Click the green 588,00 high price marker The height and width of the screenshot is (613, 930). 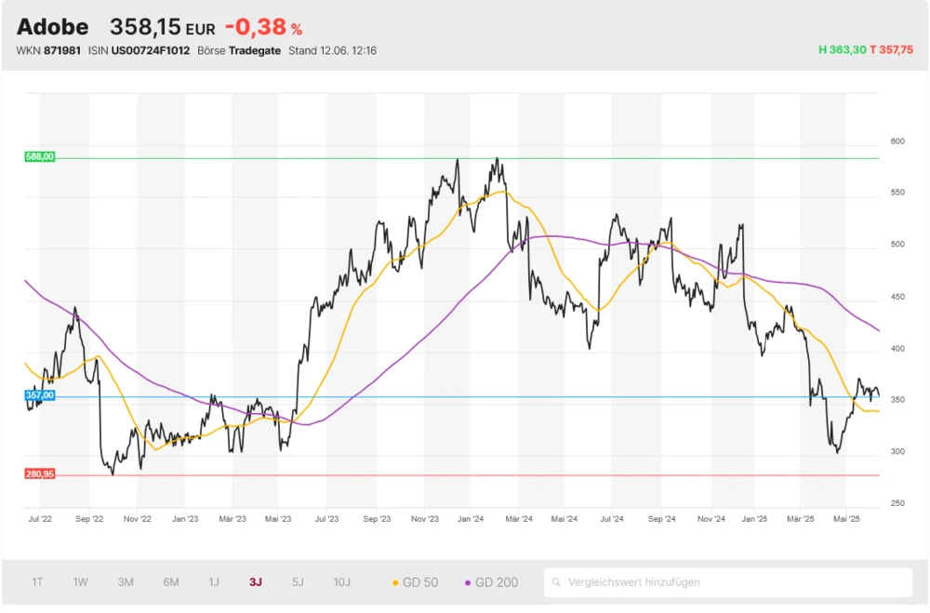[x=40, y=157]
